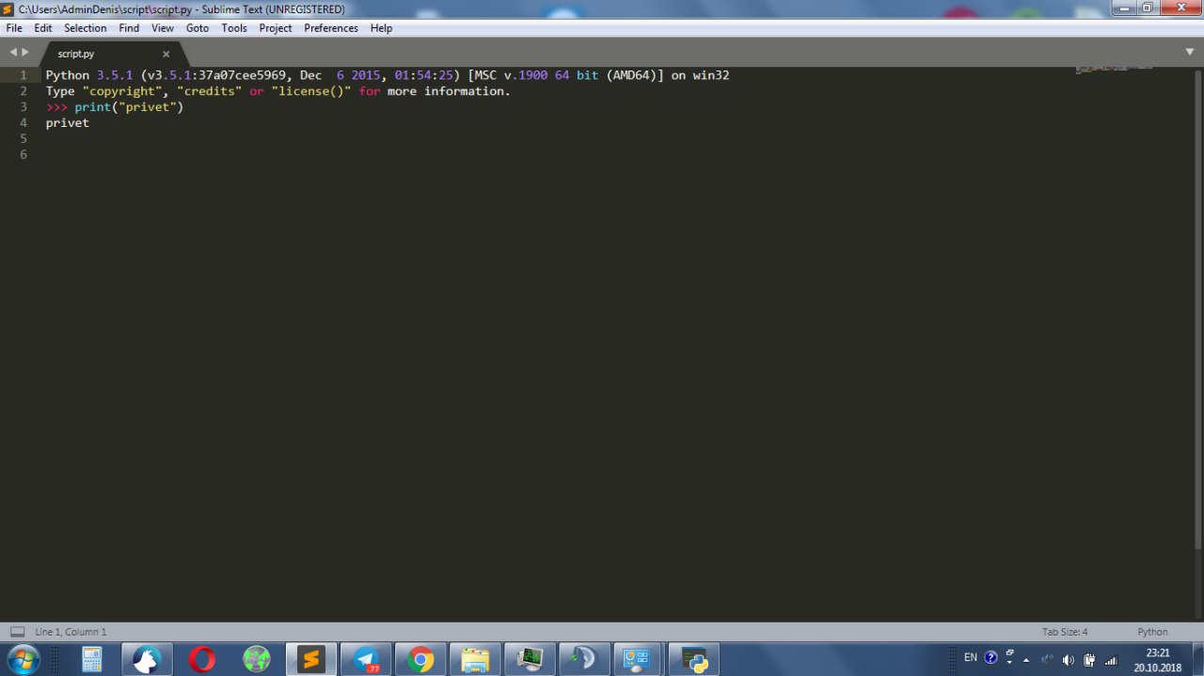The image size is (1204, 676).
Task: Maximize or restore Sublime Text window
Action: tap(1148, 8)
